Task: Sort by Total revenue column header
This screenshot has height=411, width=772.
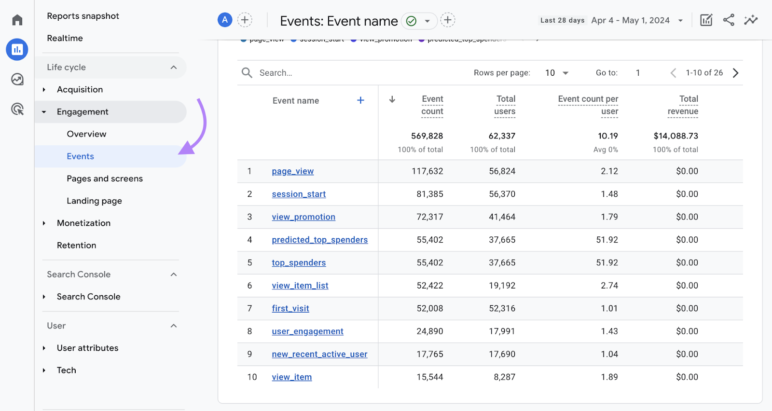Action: tap(683, 105)
